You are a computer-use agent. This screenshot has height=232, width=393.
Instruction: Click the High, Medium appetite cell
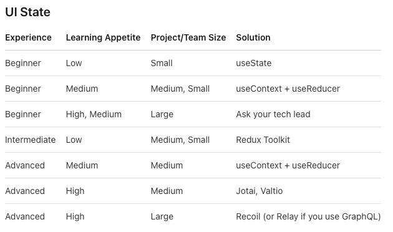[x=94, y=114]
